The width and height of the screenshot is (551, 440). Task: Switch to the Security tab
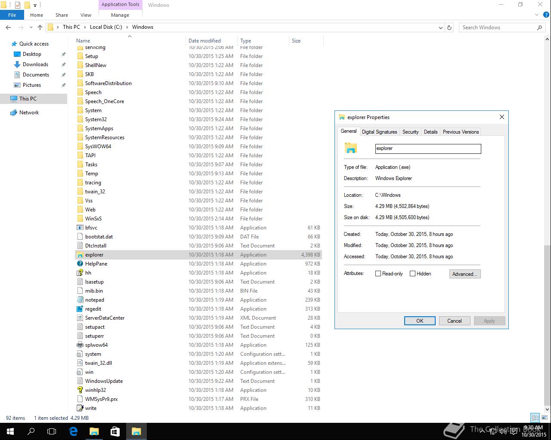(x=411, y=132)
